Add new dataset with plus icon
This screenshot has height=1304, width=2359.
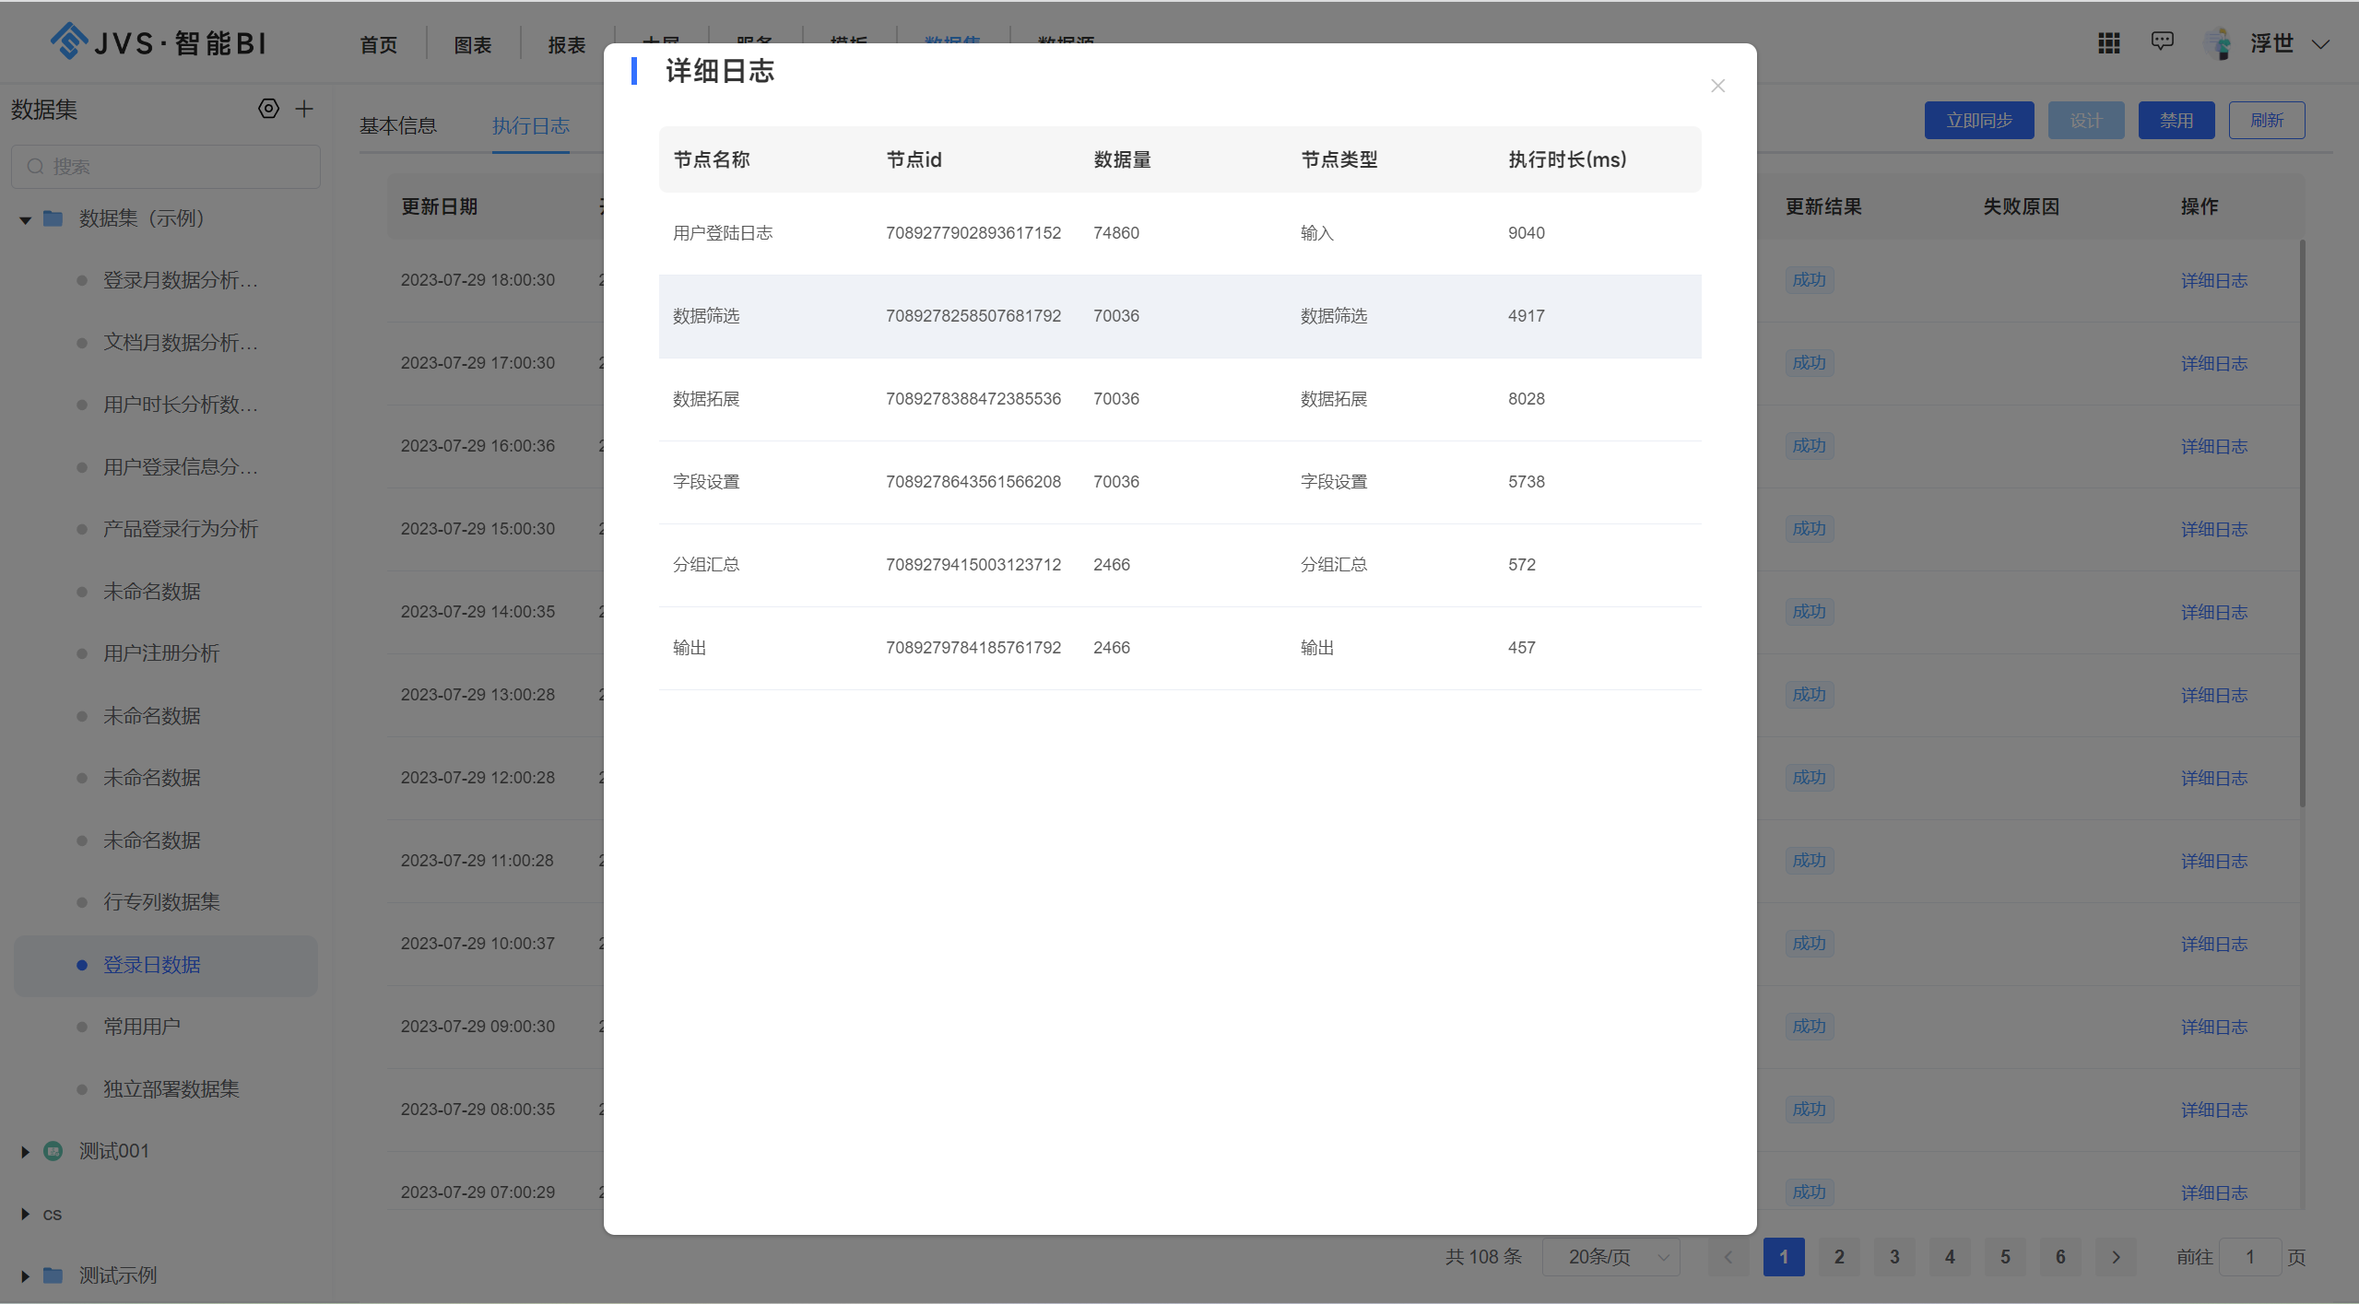tap(303, 109)
